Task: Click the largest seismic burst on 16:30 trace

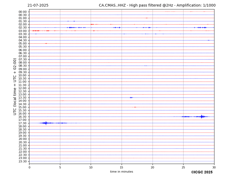Action: (x=202, y=117)
